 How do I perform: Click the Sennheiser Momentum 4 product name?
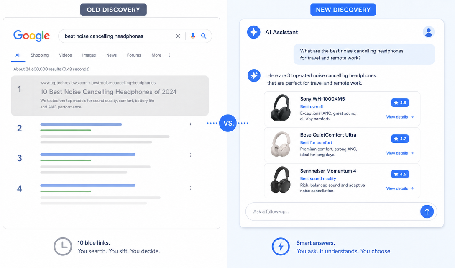[x=328, y=171]
